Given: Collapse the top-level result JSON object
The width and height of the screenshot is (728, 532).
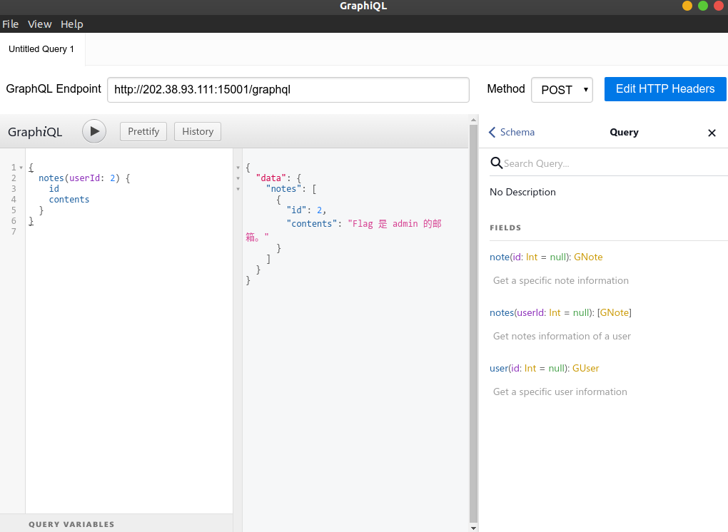Looking at the screenshot, I should [238, 168].
